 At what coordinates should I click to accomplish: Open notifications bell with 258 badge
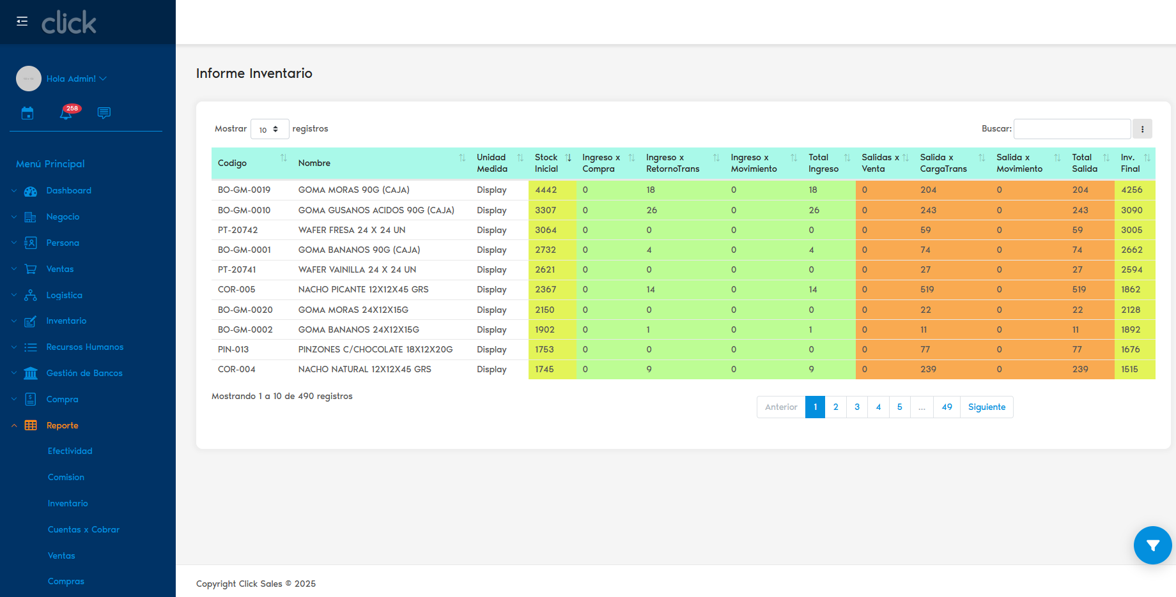pos(66,114)
